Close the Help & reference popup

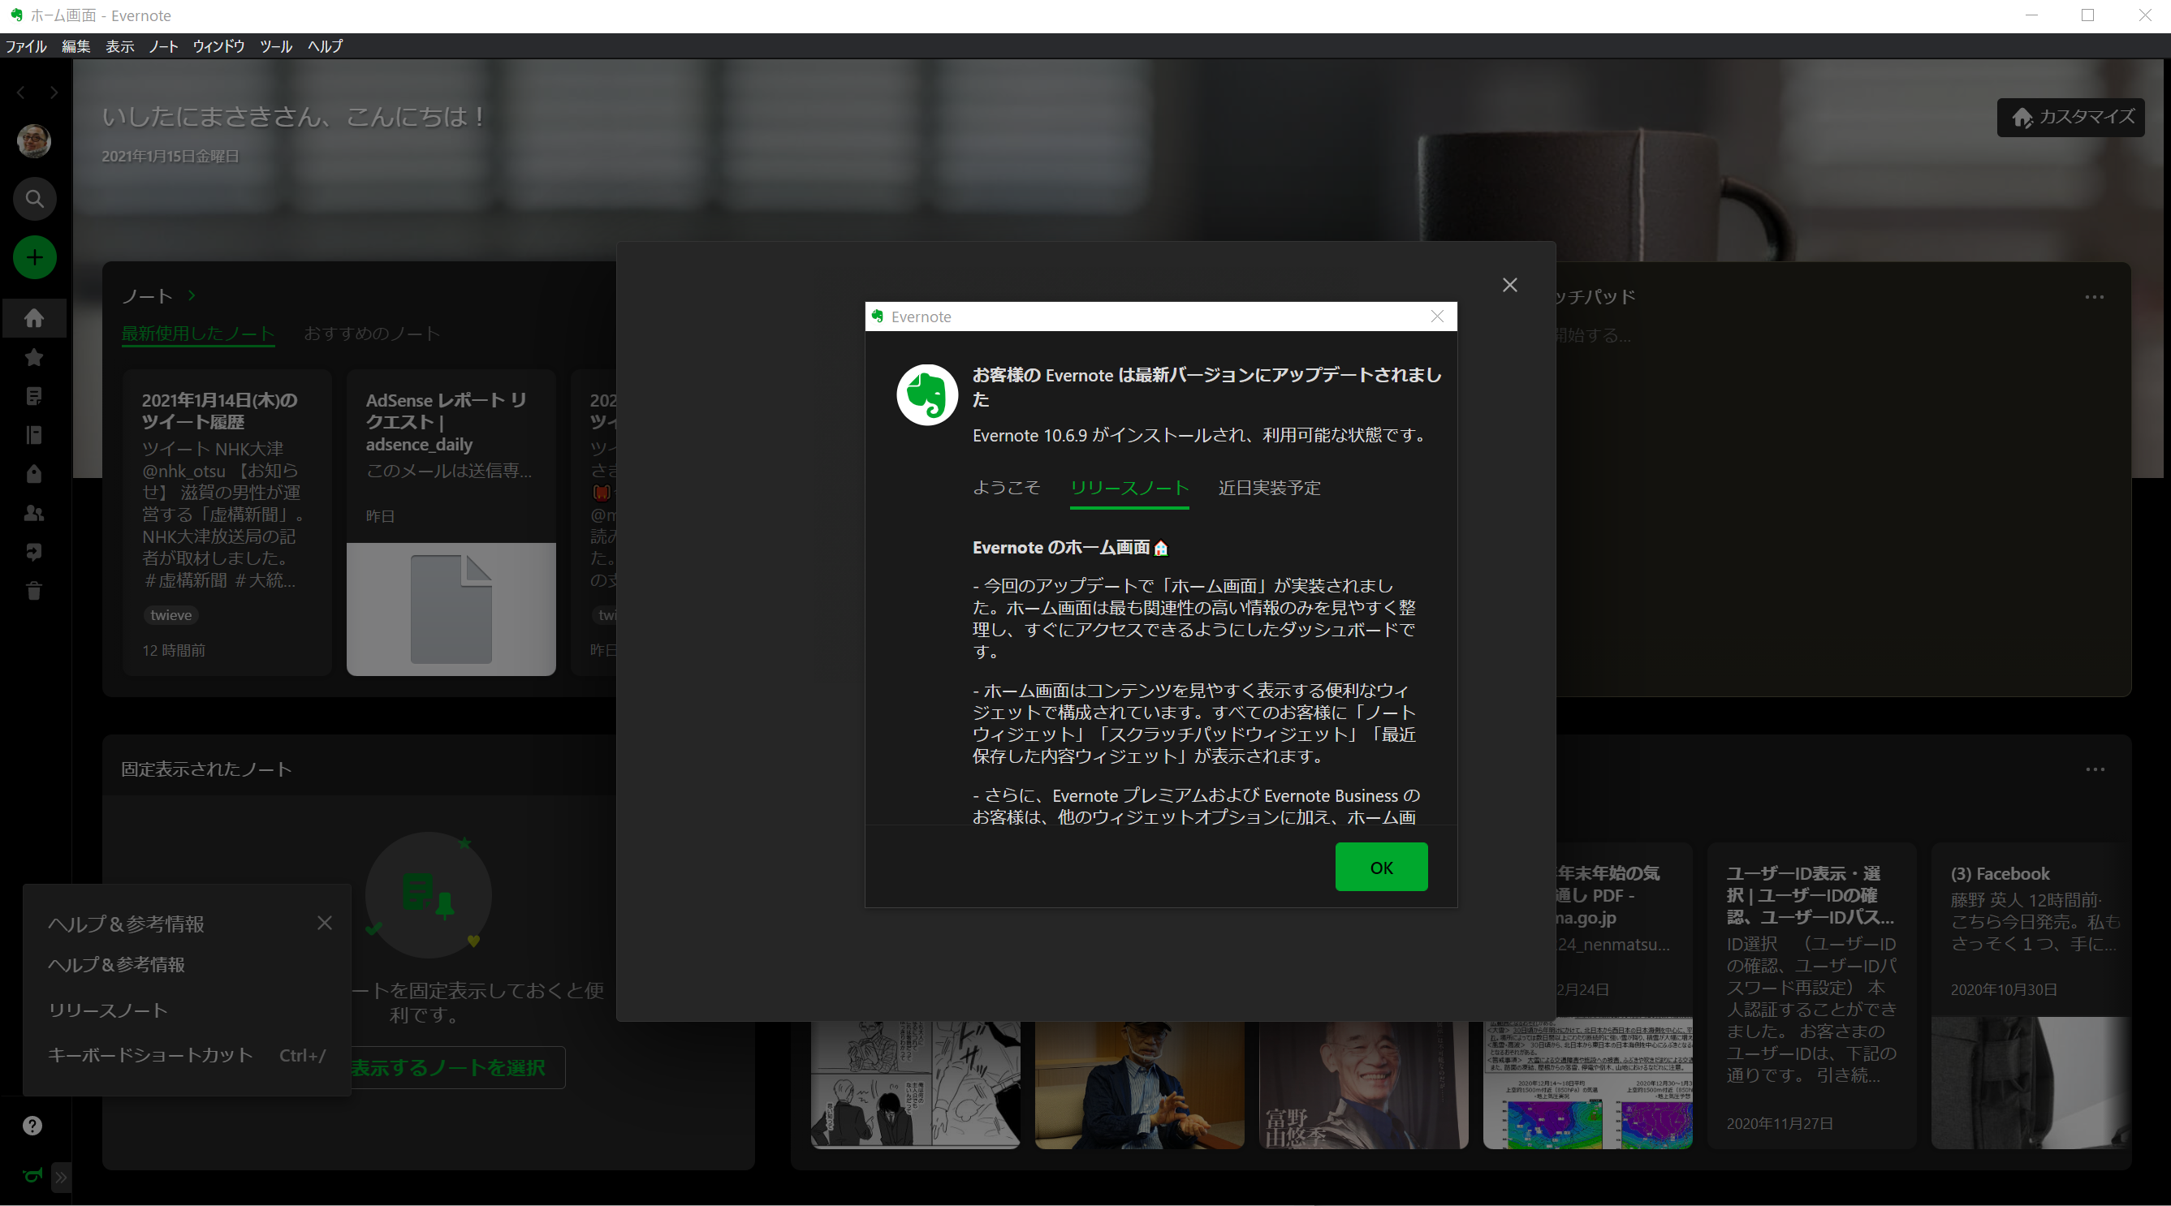point(325,923)
